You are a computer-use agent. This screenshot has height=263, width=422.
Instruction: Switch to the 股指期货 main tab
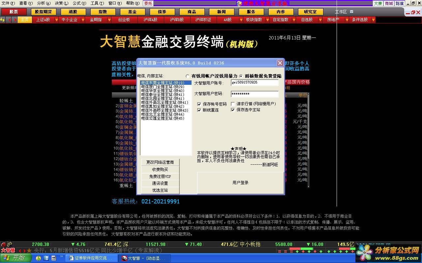tap(43, 12)
